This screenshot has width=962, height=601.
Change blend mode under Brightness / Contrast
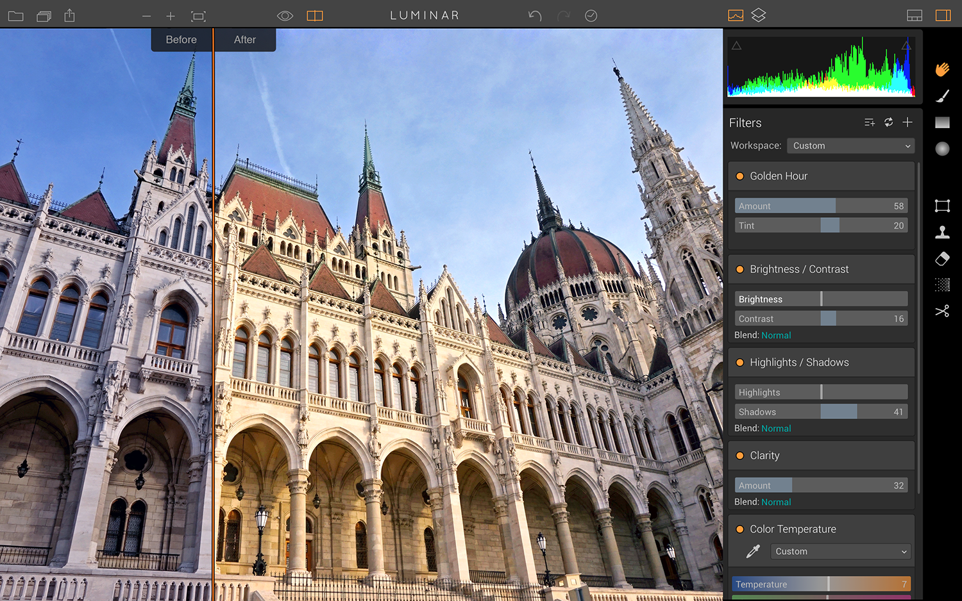776,335
